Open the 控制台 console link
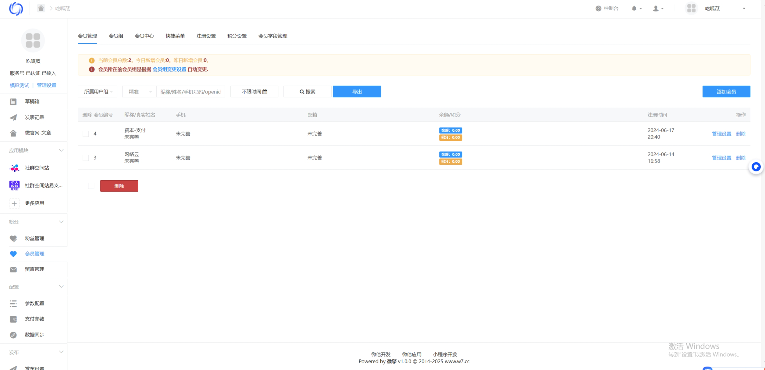 pyautogui.click(x=607, y=9)
